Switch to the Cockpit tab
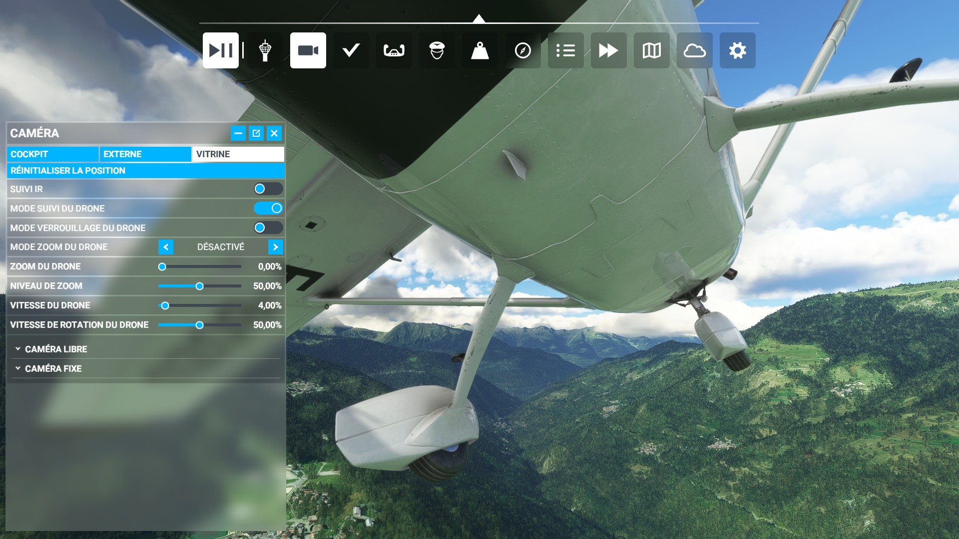This screenshot has height=539, width=959. pos(52,154)
